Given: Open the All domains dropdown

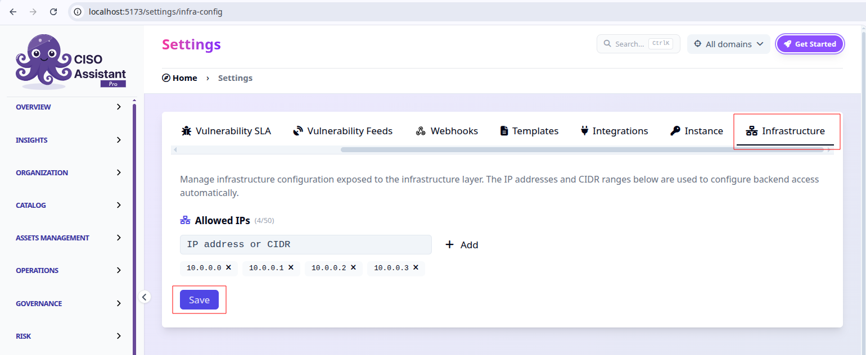Looking at the screenshot, I should [x=728, y=44].
